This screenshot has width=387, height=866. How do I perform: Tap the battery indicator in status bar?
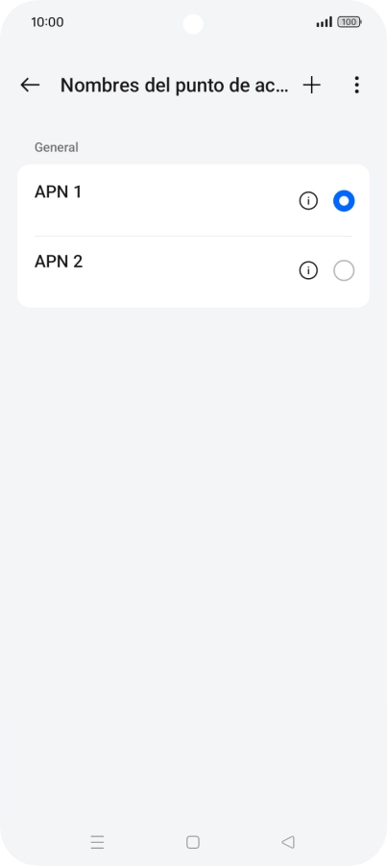pyautogui.click(x=350, y=22)
